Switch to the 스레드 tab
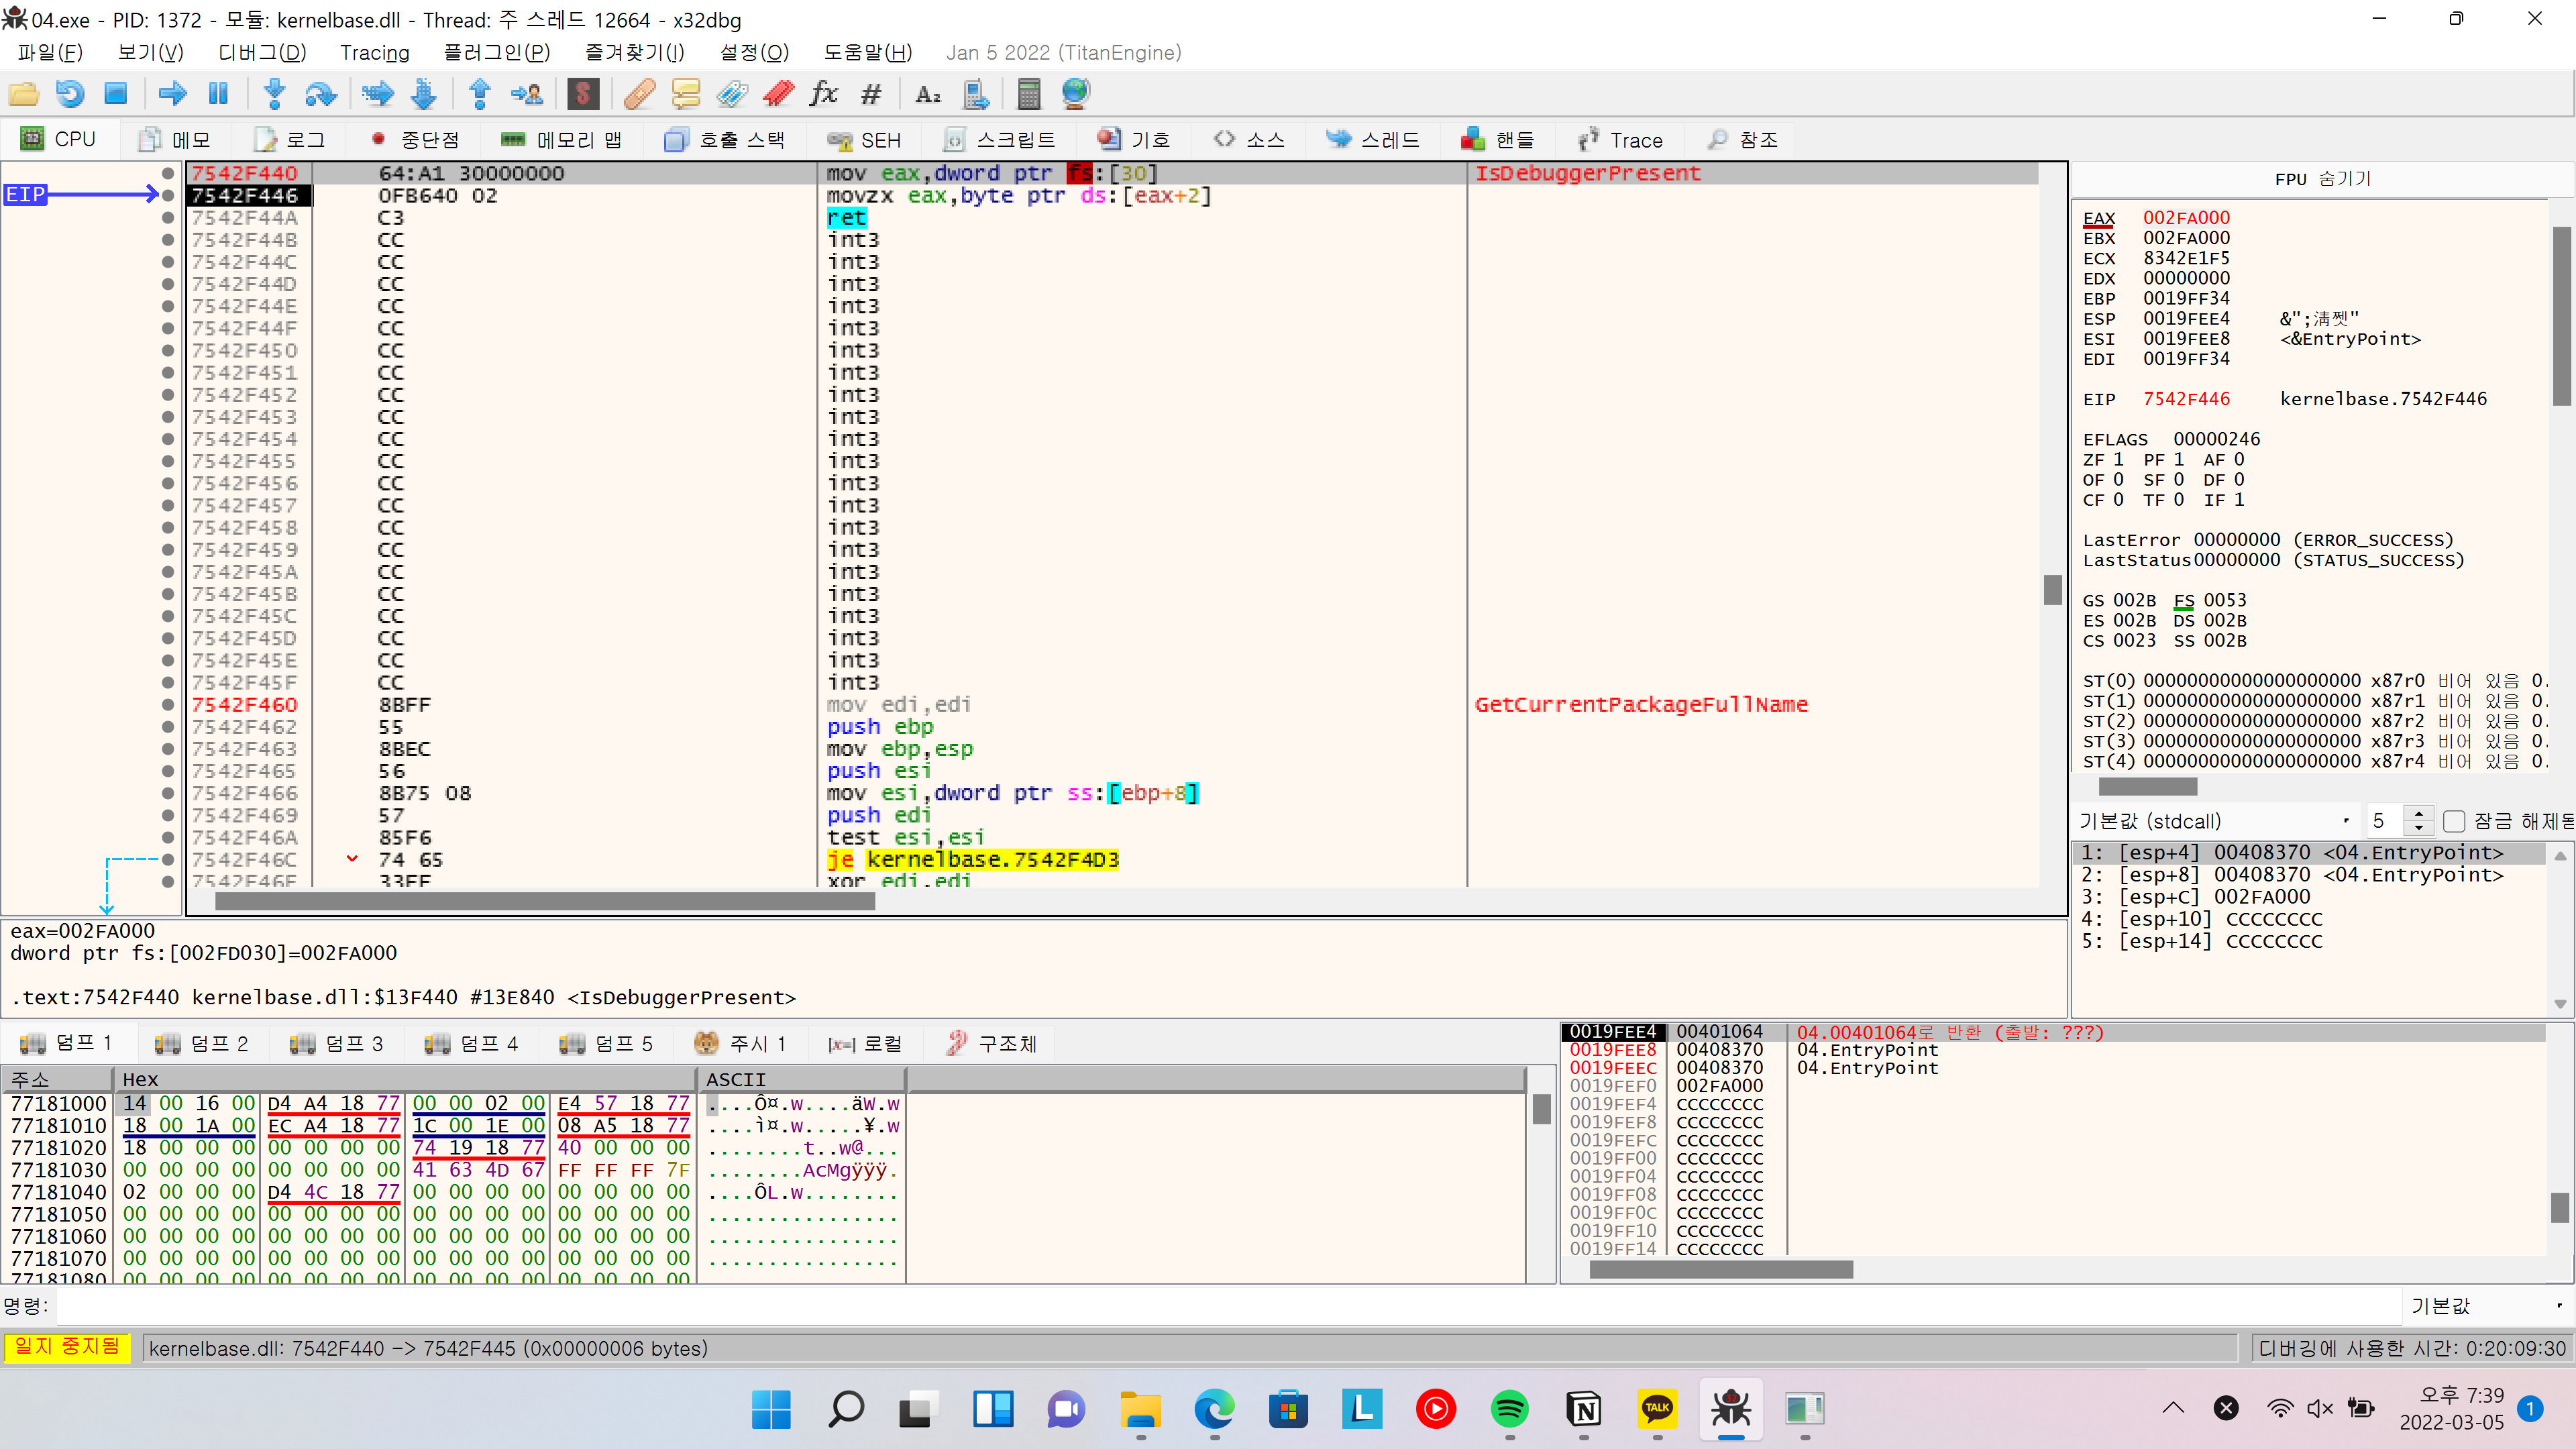 point(1373,140)
